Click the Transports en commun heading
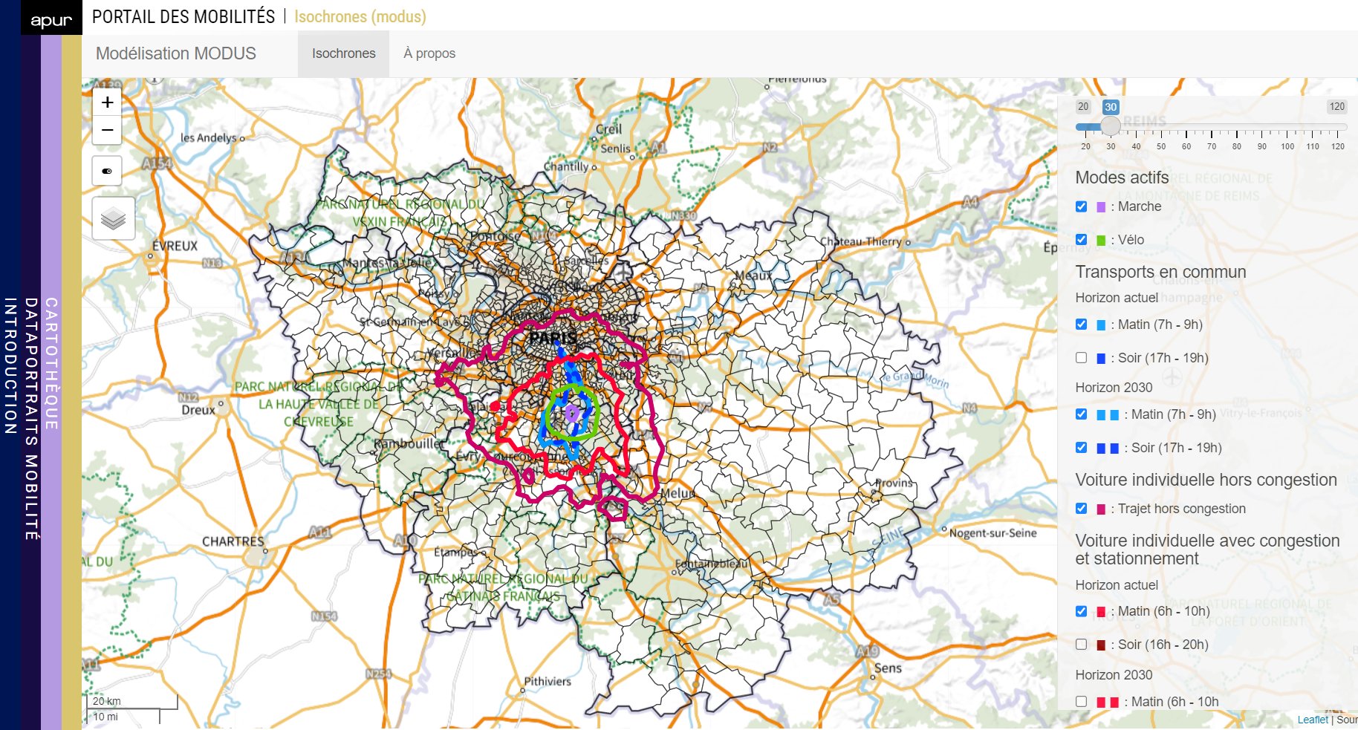The height and width of the screenshot is (730, 1358). pos(1161,272)
